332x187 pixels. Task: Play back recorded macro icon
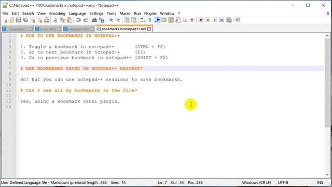tap(215, 20)
